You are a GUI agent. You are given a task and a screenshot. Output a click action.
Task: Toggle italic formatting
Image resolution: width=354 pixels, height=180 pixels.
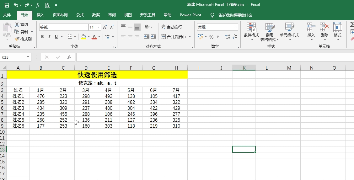point(49,37)
